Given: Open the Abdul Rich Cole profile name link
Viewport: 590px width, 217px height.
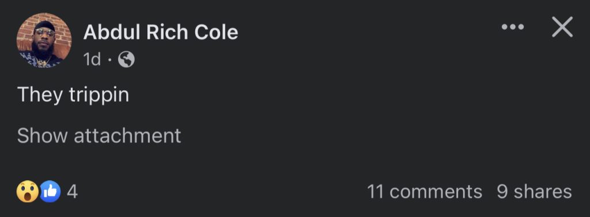Looking at the screenshot, I should 161,32.
